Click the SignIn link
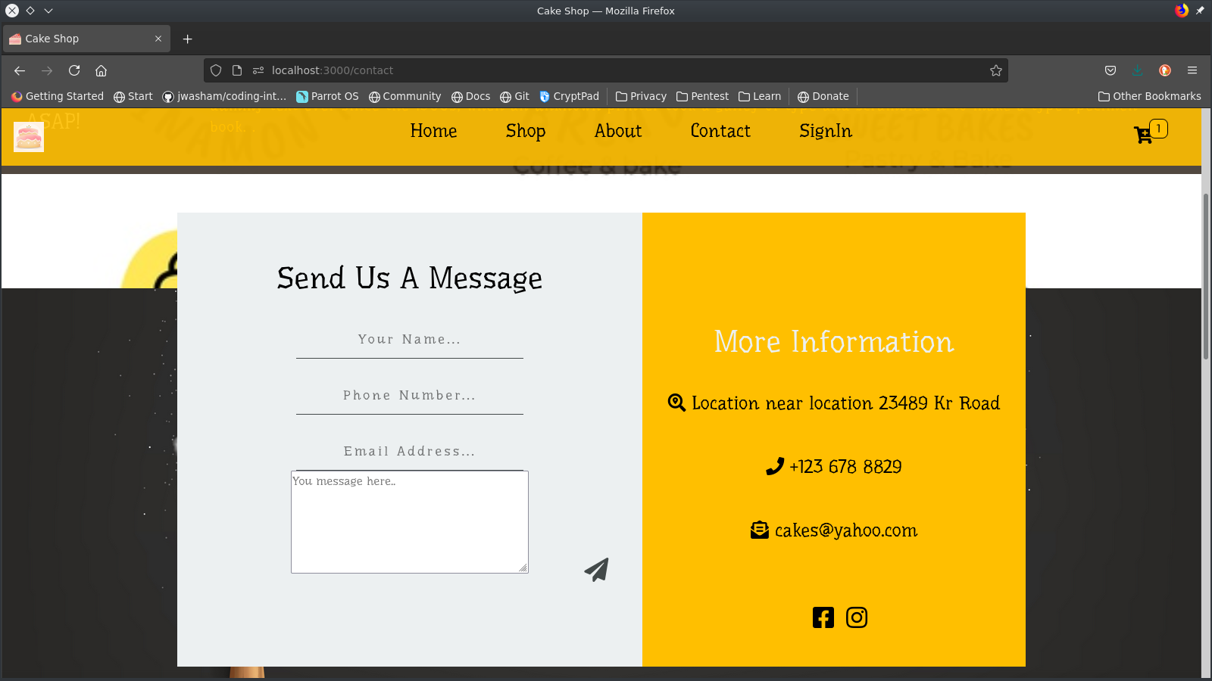1212x681 pixels. point(825,131)
